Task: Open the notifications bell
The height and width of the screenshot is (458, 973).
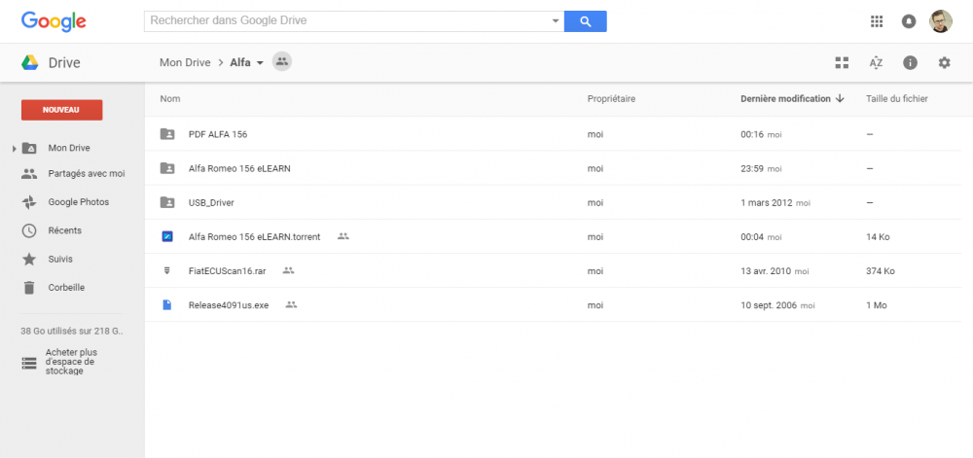Action: click(x=909, y=21)
